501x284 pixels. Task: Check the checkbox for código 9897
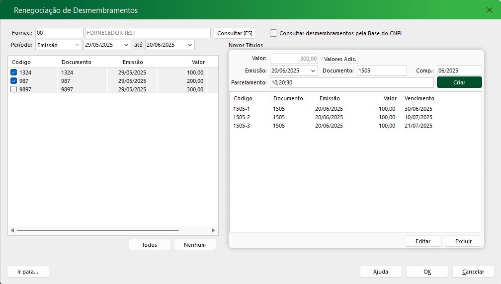tap(14, 89)
